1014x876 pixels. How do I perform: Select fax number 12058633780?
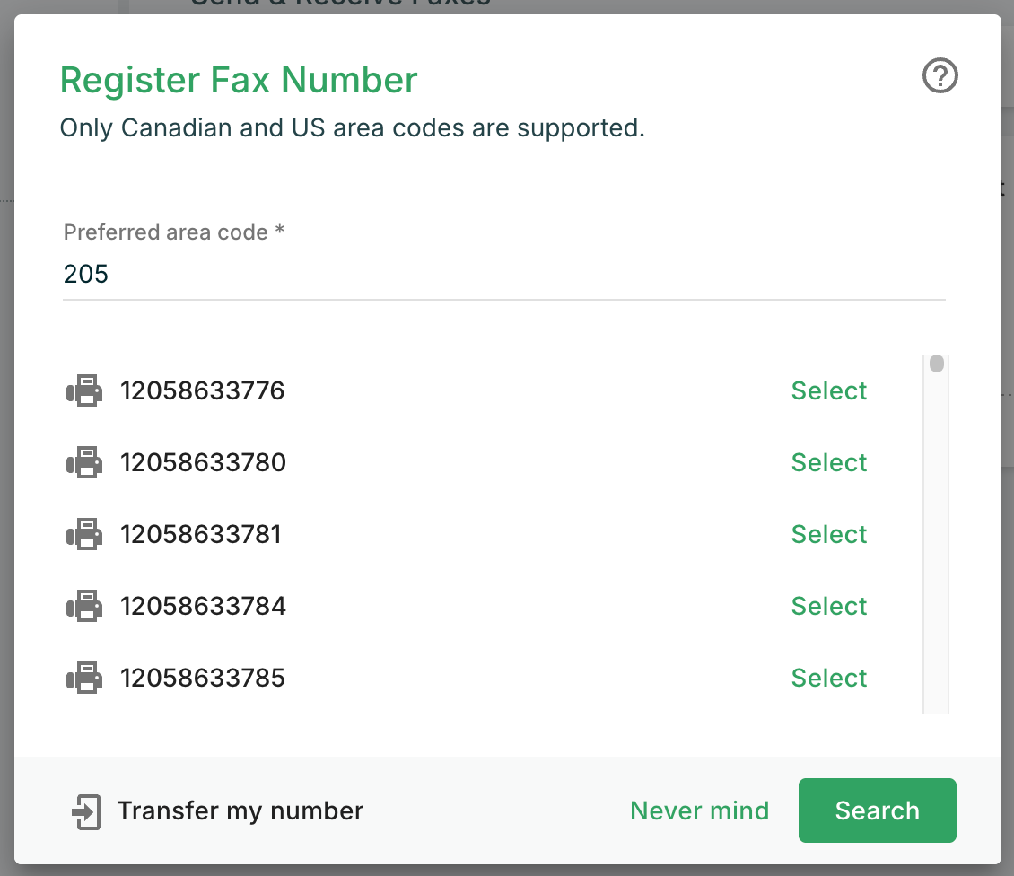[x=828, y=463]
